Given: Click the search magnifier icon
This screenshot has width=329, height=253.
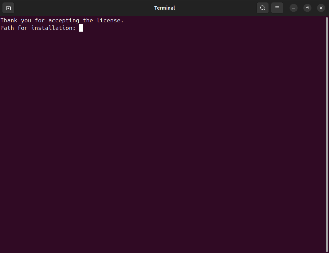Looking at the screenshot, I should [x=263, y=8].
